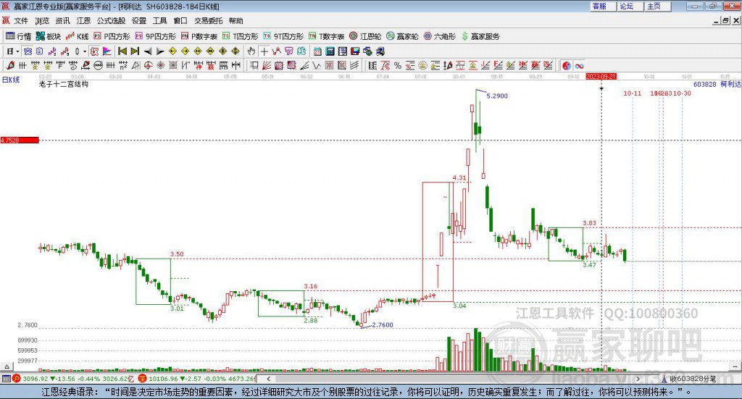Viewport: 742px width, 399px height.
Task: Click the red 4.7528 price tag
Action: 20,140
